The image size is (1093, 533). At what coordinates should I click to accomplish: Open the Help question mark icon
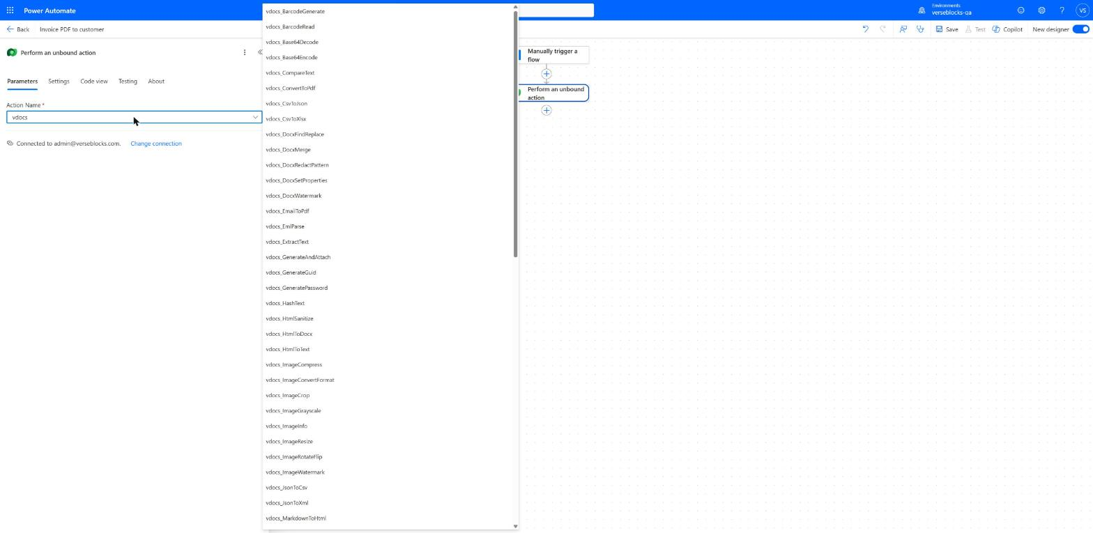(1062, 10)
